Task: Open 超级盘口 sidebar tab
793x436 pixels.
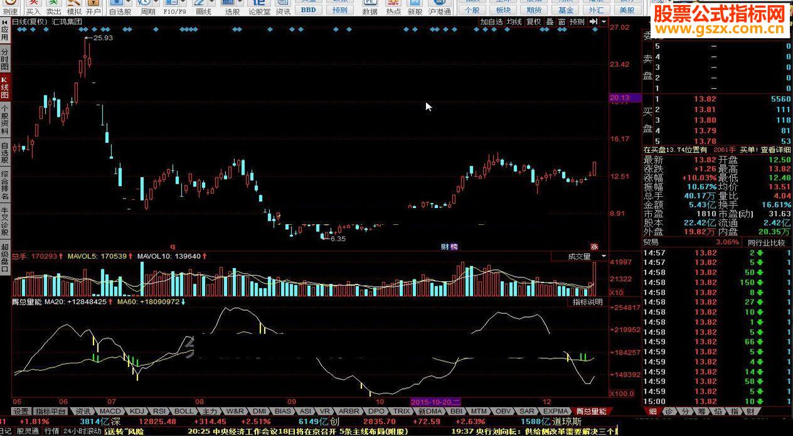Action: 5,257
